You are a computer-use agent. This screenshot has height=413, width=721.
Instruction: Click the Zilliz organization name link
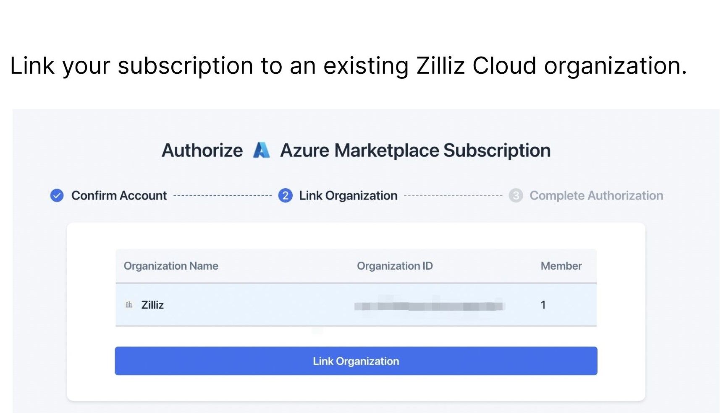pyautogui.click(x=153, y=304)
